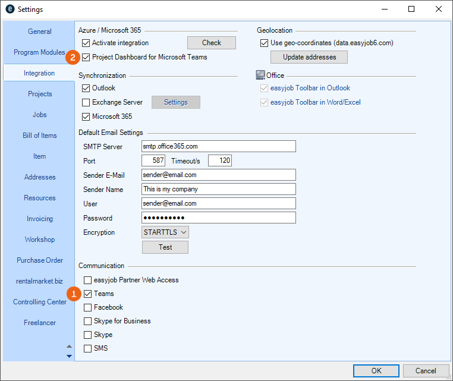Click into the SMTP Server field
453x381 pixels.
[218, 146]
